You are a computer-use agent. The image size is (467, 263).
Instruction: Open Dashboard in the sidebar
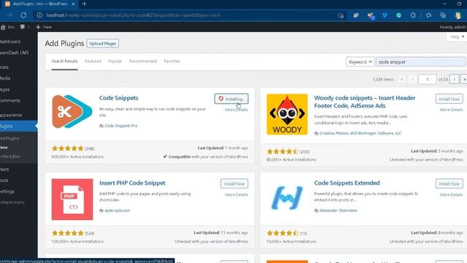click(10, 42)
